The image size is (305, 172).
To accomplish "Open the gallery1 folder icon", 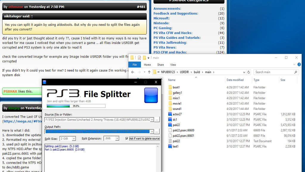I will click(x=170, y=93).
